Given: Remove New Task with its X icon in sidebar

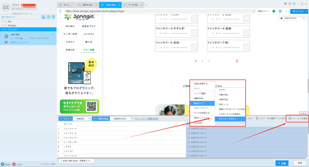Looking at the screenshot, I should click(x=53, y=35).
